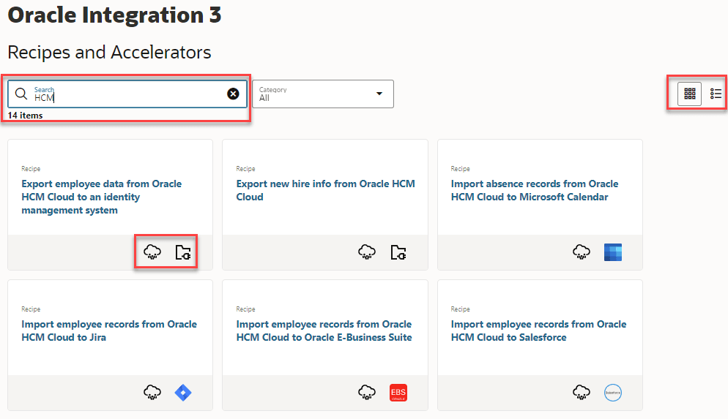Open Export employee data to identity management recipe
728x419 pixels.
pos(101,197)
